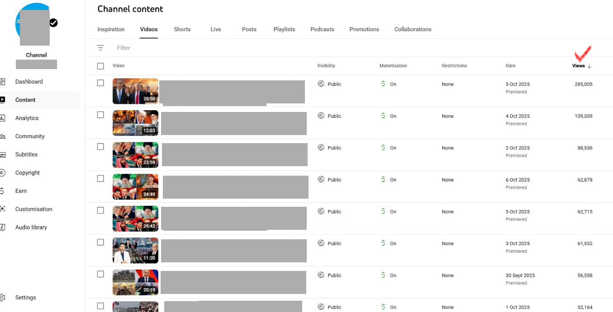613x312 pixels.
Task: Open the Earn section
Action: click(21, 191)
